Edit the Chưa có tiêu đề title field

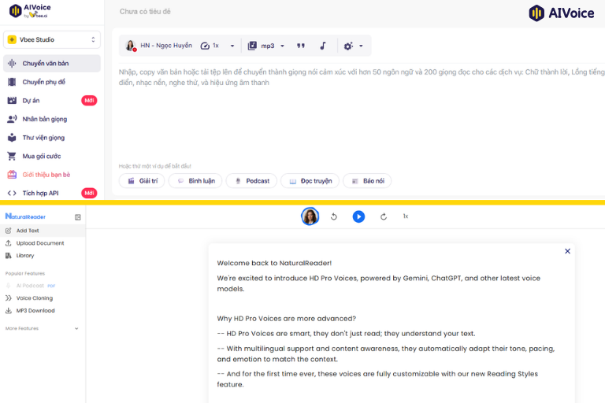click(145, 12)
